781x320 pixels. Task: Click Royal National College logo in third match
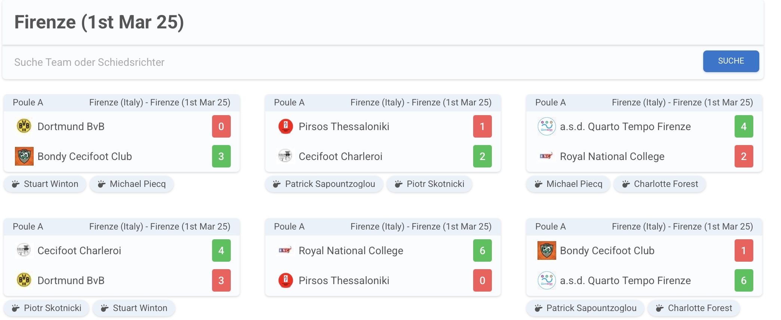tap(546, 156)
